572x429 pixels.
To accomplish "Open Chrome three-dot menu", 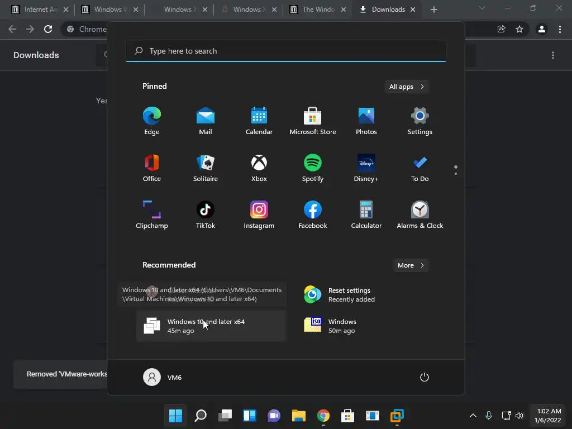I will (x=560, y=29).
